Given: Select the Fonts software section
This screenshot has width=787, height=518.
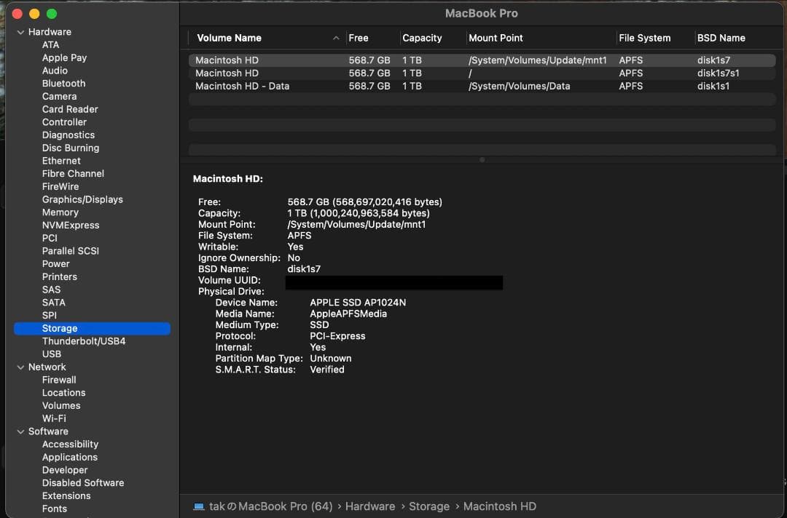Looking at the screenshot, I should [x=55, y=509].
